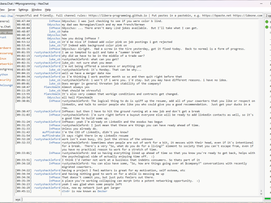
Task: Click the first green-dot user in list
Action: click(x=268, y=21)
